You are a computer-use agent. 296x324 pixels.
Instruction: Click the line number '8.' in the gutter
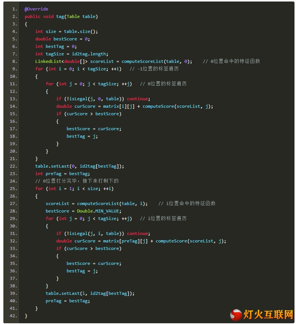[x=15, y=61]
